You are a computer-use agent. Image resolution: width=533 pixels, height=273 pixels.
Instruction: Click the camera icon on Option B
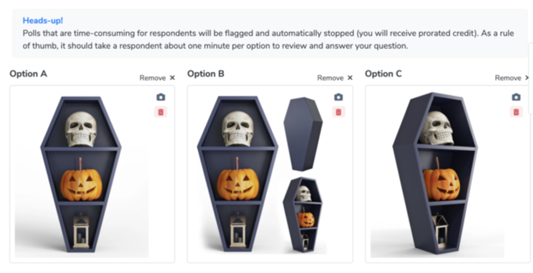point(338,97)
